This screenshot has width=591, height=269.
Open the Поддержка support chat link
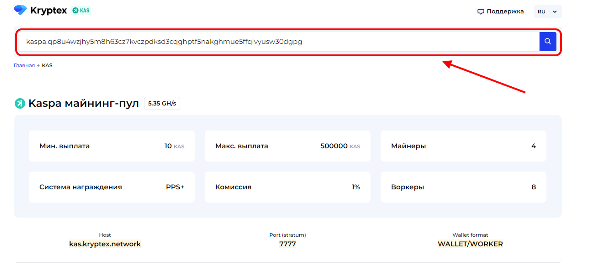[501, 12]
